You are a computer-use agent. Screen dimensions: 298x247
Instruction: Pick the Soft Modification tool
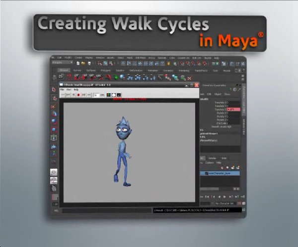54,146
